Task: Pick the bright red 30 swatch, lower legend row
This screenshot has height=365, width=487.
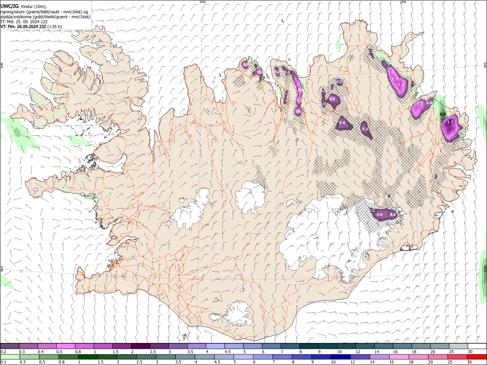Action: click(477, 357)
